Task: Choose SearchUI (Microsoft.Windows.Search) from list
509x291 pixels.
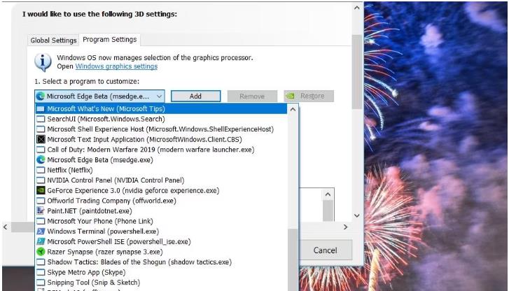Action: tap(161, 119)
